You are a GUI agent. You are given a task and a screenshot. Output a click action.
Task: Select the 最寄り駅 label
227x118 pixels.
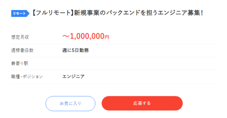pyautogui.click(x=20, y=63)
